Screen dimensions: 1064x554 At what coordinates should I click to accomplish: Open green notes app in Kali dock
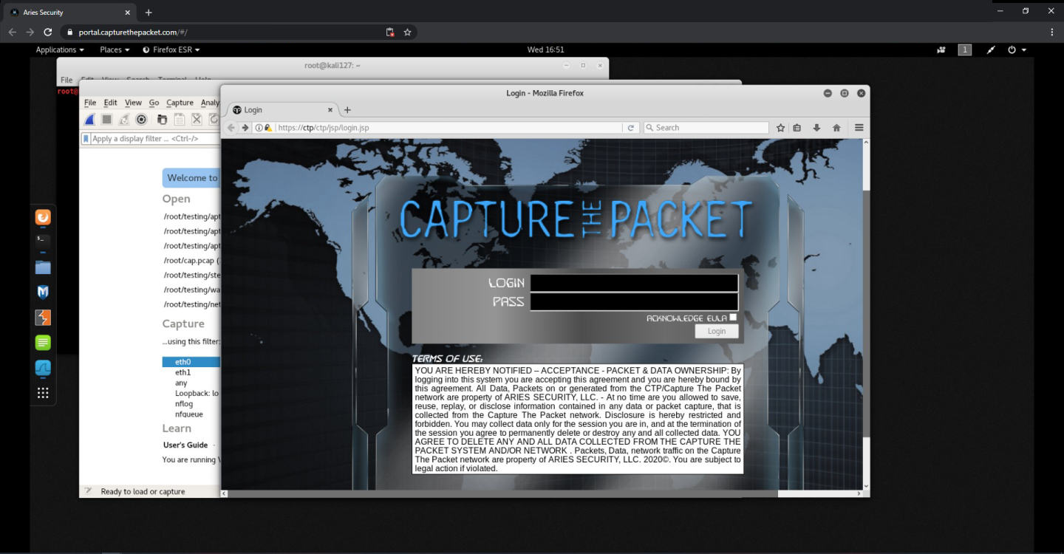43,343
